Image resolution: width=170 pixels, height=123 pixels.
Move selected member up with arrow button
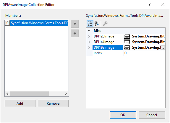click(x=75, y=24)
